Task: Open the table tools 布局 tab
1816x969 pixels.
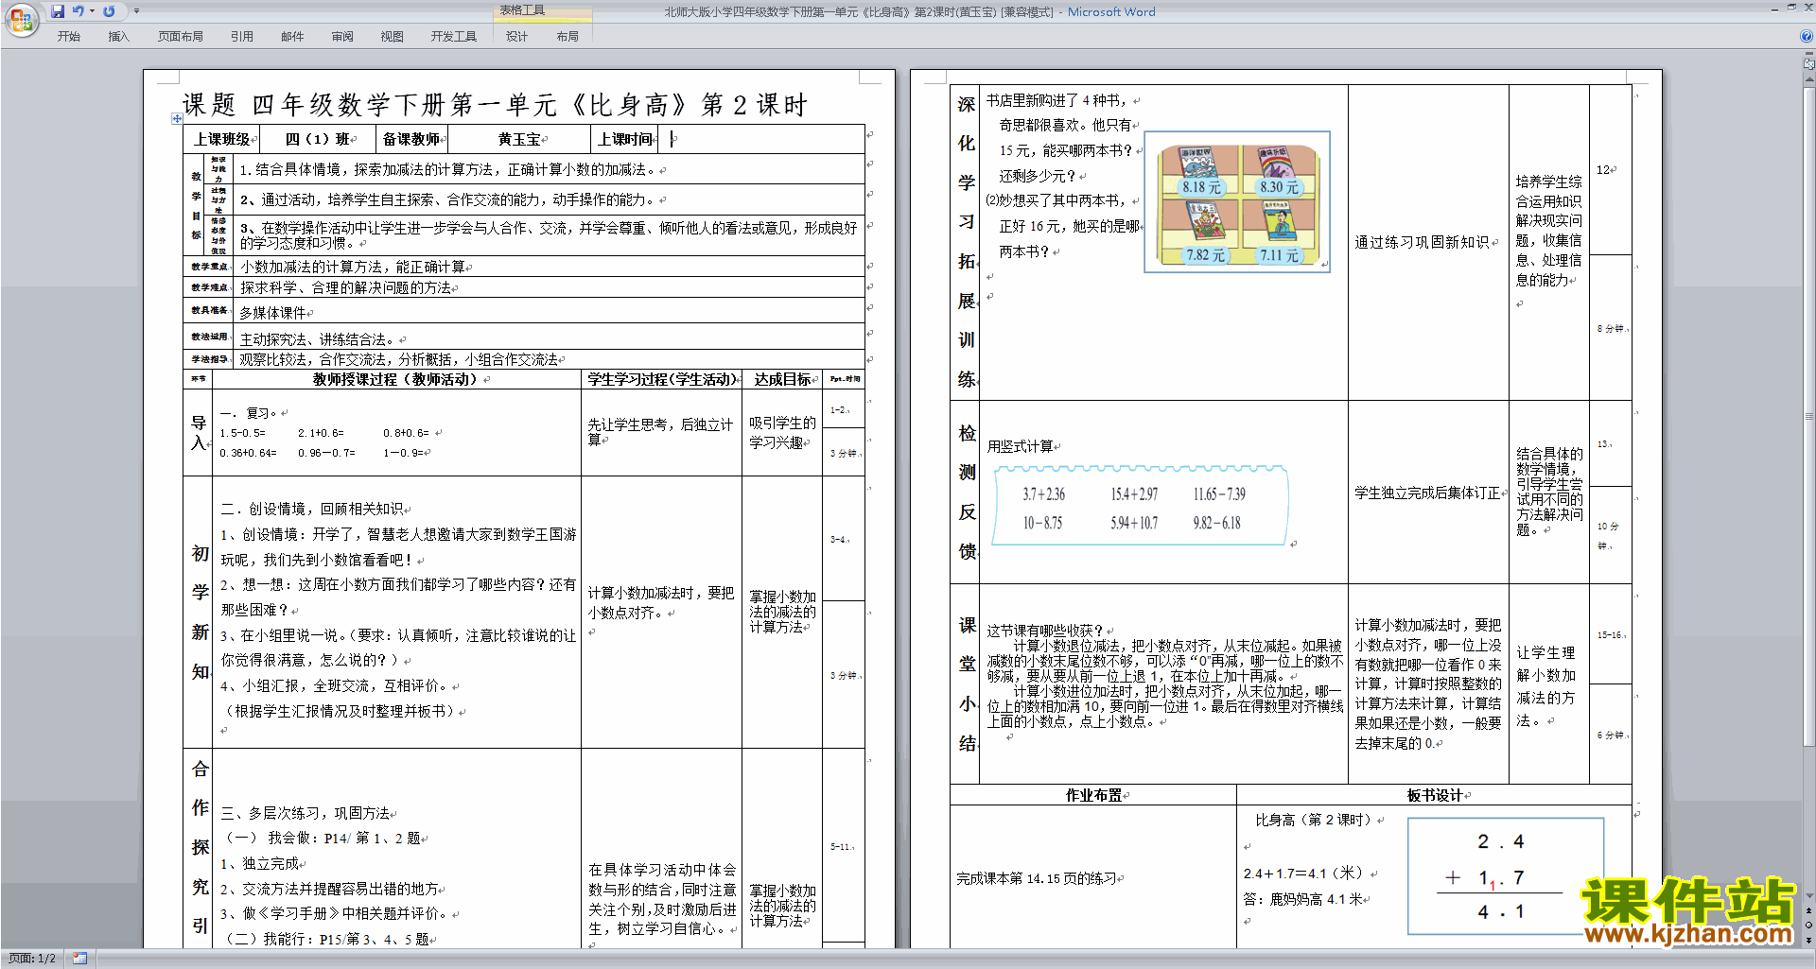Action: [x=567, y=36]
